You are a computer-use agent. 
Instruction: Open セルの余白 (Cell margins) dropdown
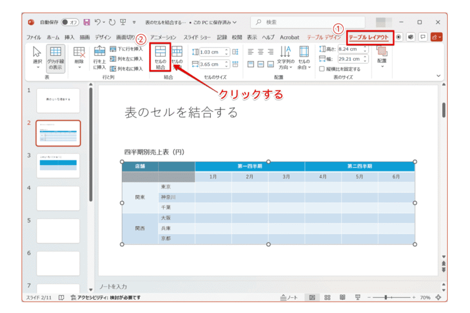pos(304,58)
